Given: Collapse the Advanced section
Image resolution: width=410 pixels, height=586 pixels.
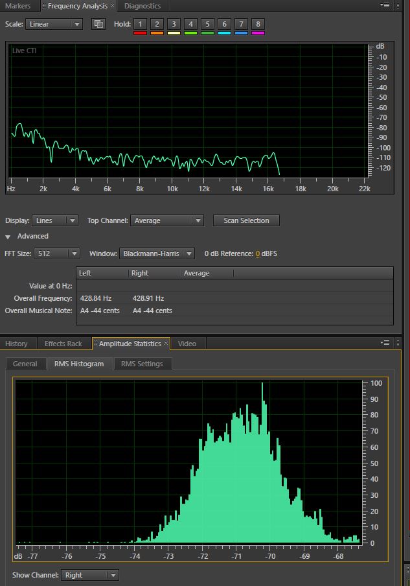Looking at the screenshot, I should (8, 237).
